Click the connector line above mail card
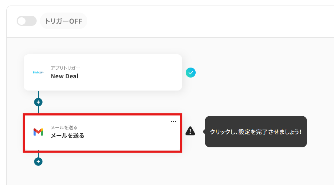Image resolution: width=334 pixels, height=185 pixels. pyautogui.click(x=38, y=110)
